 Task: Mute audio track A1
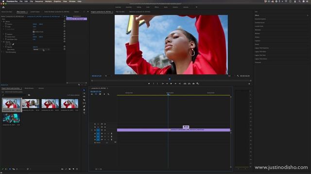tap(105, 133)
